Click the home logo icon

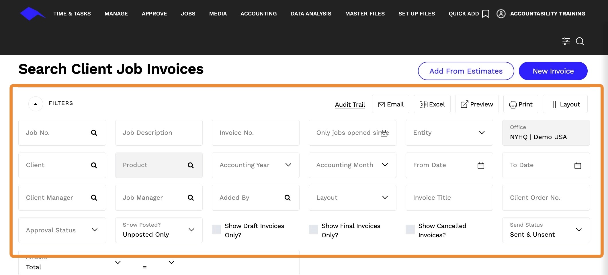(32, 14)
